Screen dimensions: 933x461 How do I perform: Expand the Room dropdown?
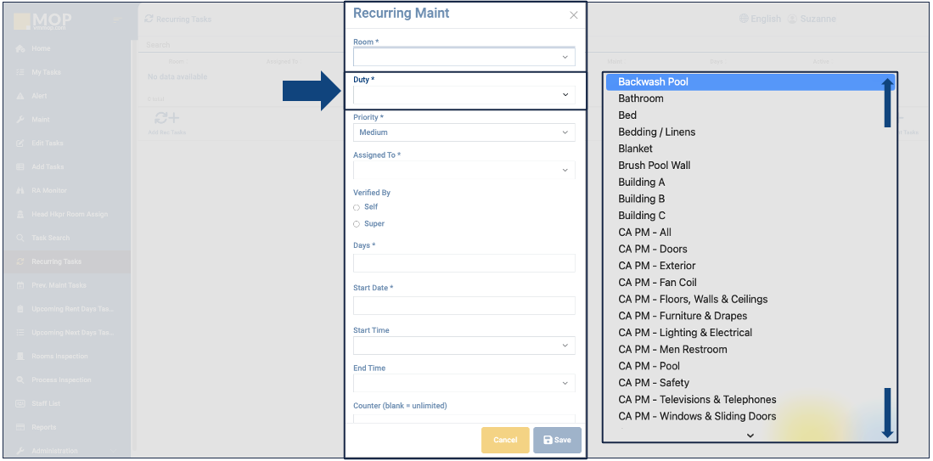(464, 58)
